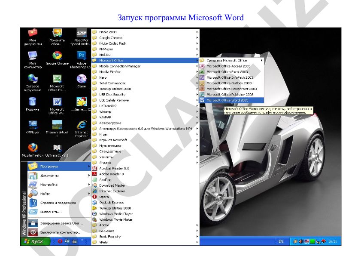Open Документы in Start menu
Screen dimensions: 361x256
coord(59,176)
